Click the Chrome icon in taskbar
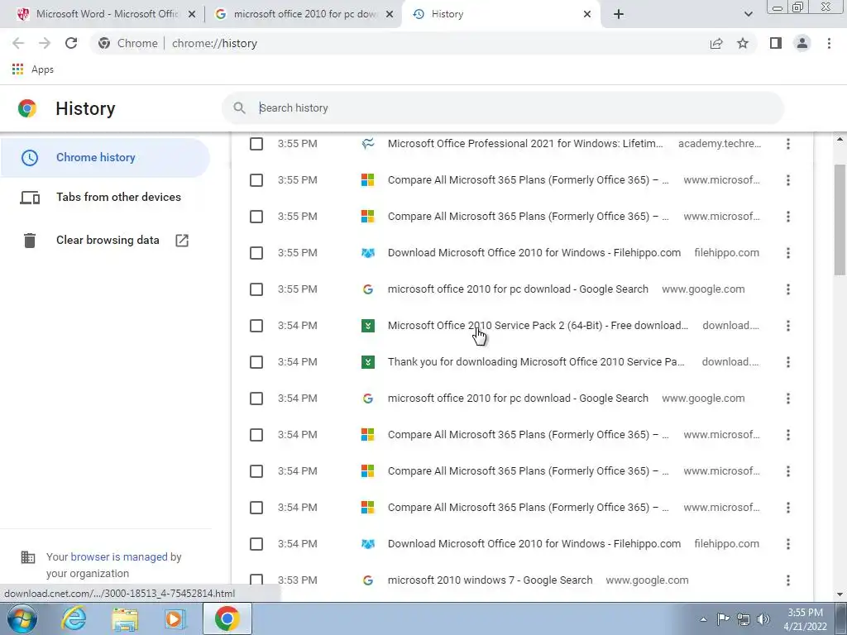The width and height of the screenshot is (847, 635). 227,618
